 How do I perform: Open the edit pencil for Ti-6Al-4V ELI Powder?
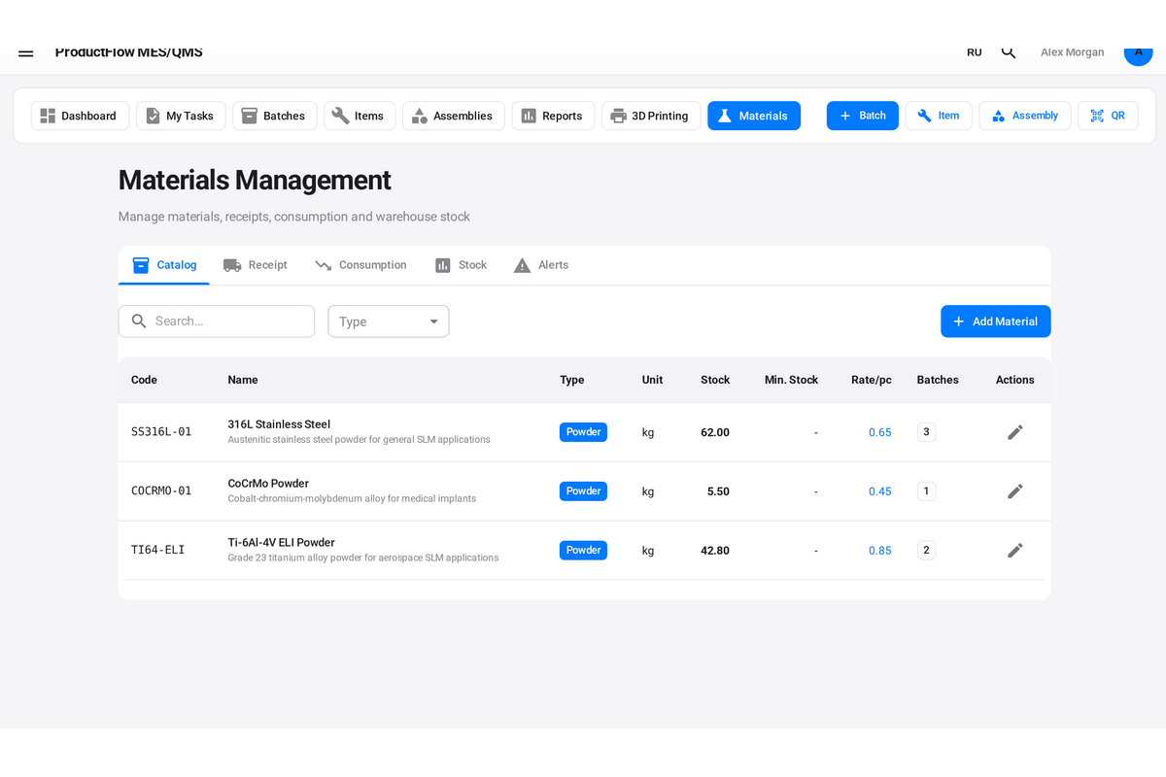tap(1014, 550)
